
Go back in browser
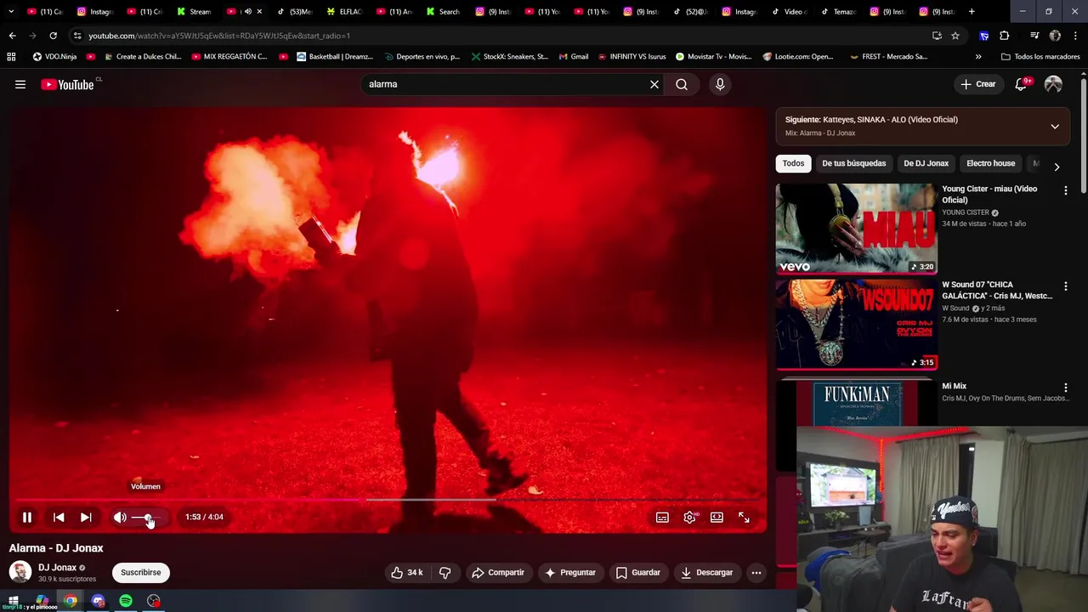(x=12, y=36)
